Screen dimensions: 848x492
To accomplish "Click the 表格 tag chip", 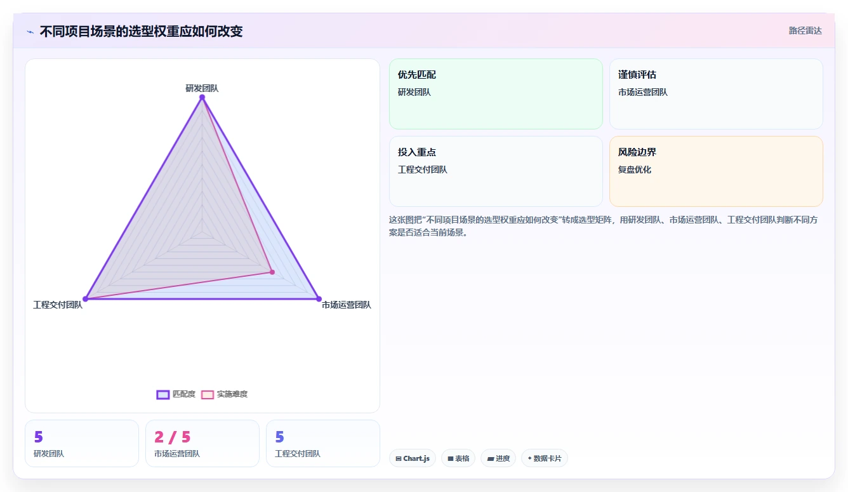I will [458, 458].
